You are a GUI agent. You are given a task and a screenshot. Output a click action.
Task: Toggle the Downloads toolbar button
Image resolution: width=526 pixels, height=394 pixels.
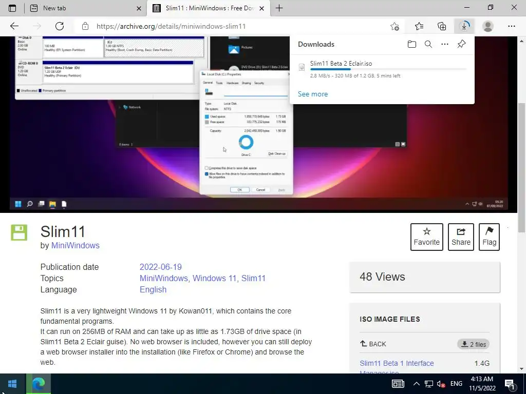point(464,26)
